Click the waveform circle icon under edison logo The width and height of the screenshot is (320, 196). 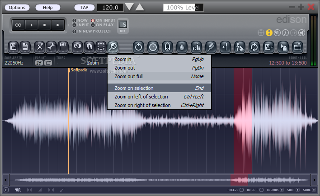point(277,33)
